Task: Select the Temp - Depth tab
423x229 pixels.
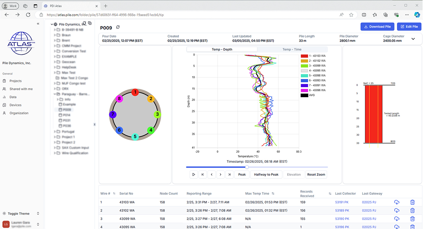Action: point(222,49)
